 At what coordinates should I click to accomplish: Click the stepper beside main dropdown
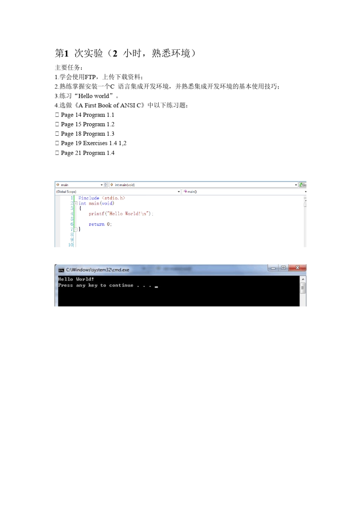click(x=106, y=185)
